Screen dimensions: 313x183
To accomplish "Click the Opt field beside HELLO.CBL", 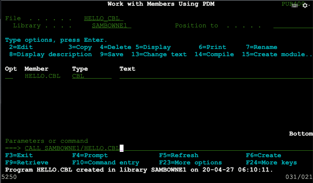I will click(x=9, y=76).
